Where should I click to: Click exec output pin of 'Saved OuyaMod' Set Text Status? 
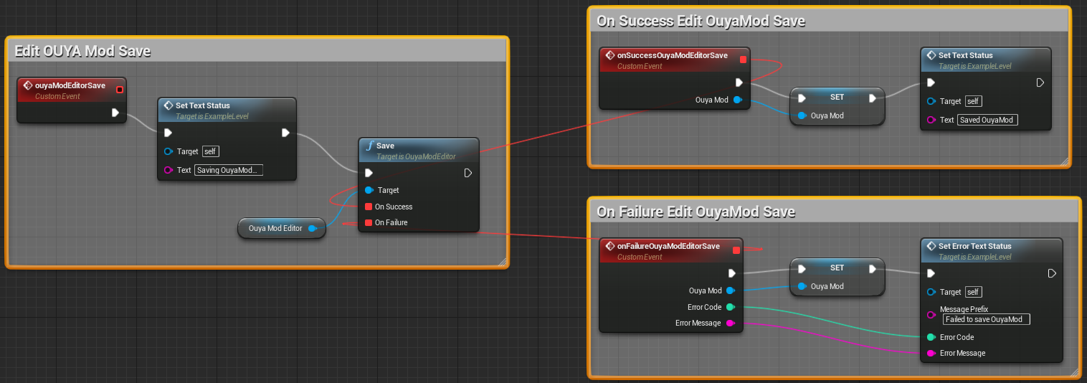[x=1040, y=82]
